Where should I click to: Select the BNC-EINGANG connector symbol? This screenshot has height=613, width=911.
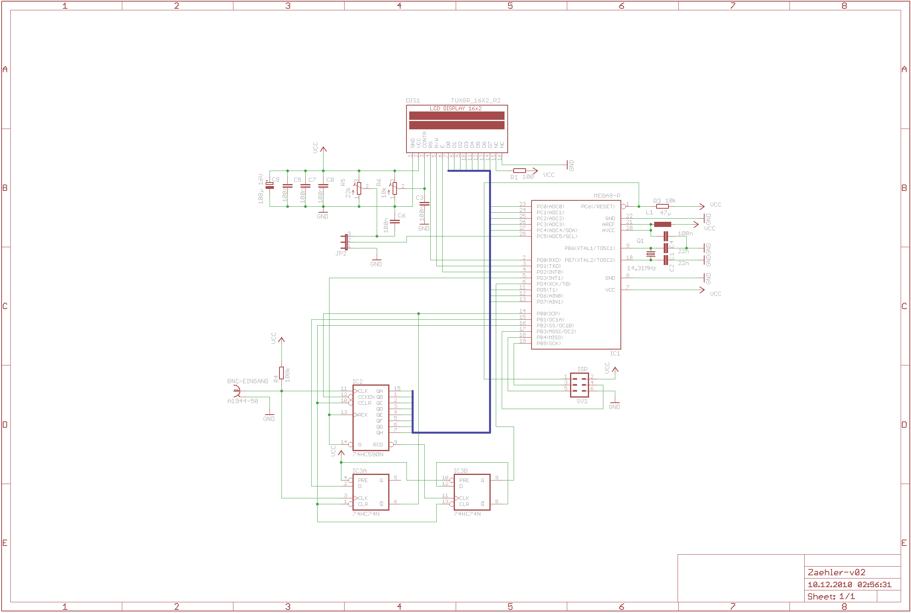pyautogui.click(x=237, y=391)
